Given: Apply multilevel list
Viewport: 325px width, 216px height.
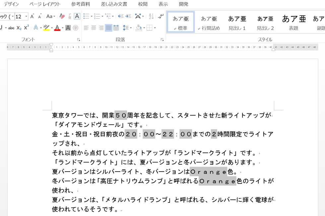Looking at the screenshot, I should tap(108, 16).
